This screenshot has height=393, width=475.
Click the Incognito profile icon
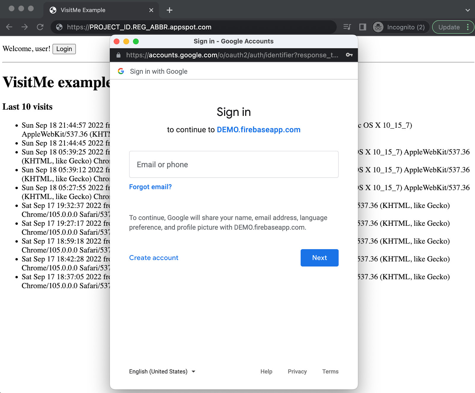coord(378,27)
